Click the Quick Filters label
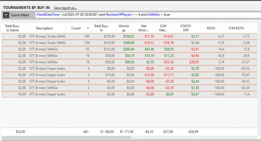 [x=20, y=15]
